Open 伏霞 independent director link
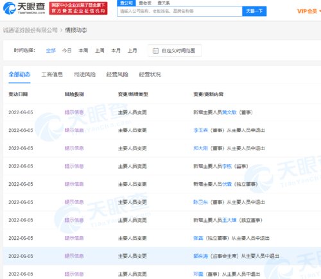The height and width of the screenshot is (279, 321). [227, 184]
